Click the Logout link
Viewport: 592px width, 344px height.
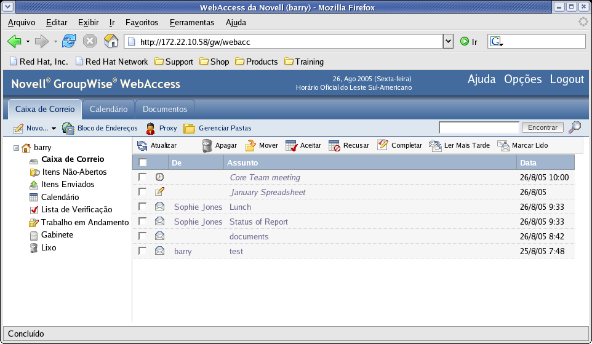coord(567,79)
